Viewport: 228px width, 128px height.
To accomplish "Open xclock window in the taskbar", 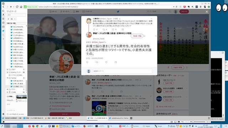I will (x=135, y=126).
